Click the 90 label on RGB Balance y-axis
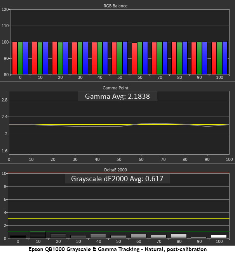The width and height of the screenshot is (235, 253). pyautogui.click(x=6, y=58)
